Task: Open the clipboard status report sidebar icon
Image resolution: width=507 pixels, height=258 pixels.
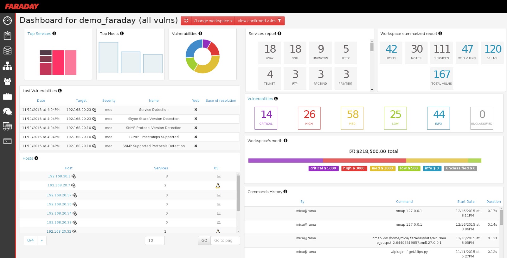Action: 7,35
